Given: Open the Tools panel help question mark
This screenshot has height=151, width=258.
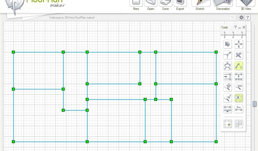Looking at the screenshot, I should coord(235,27).
